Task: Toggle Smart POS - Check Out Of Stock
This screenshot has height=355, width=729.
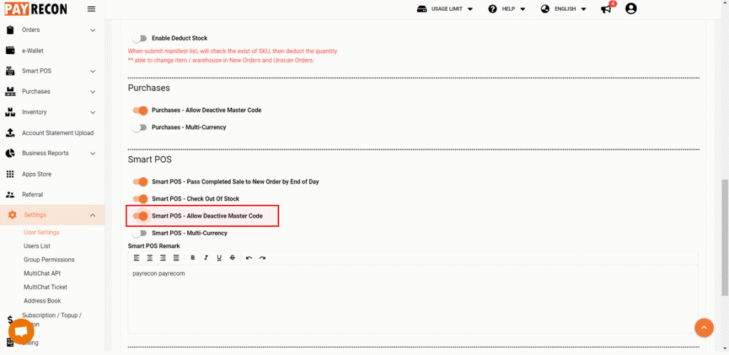Action: pos(140,199)
